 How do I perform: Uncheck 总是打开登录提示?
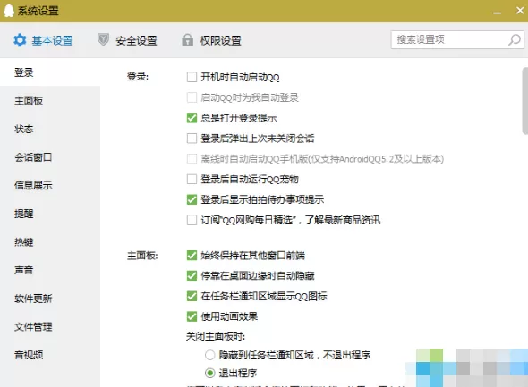(192, 118)
